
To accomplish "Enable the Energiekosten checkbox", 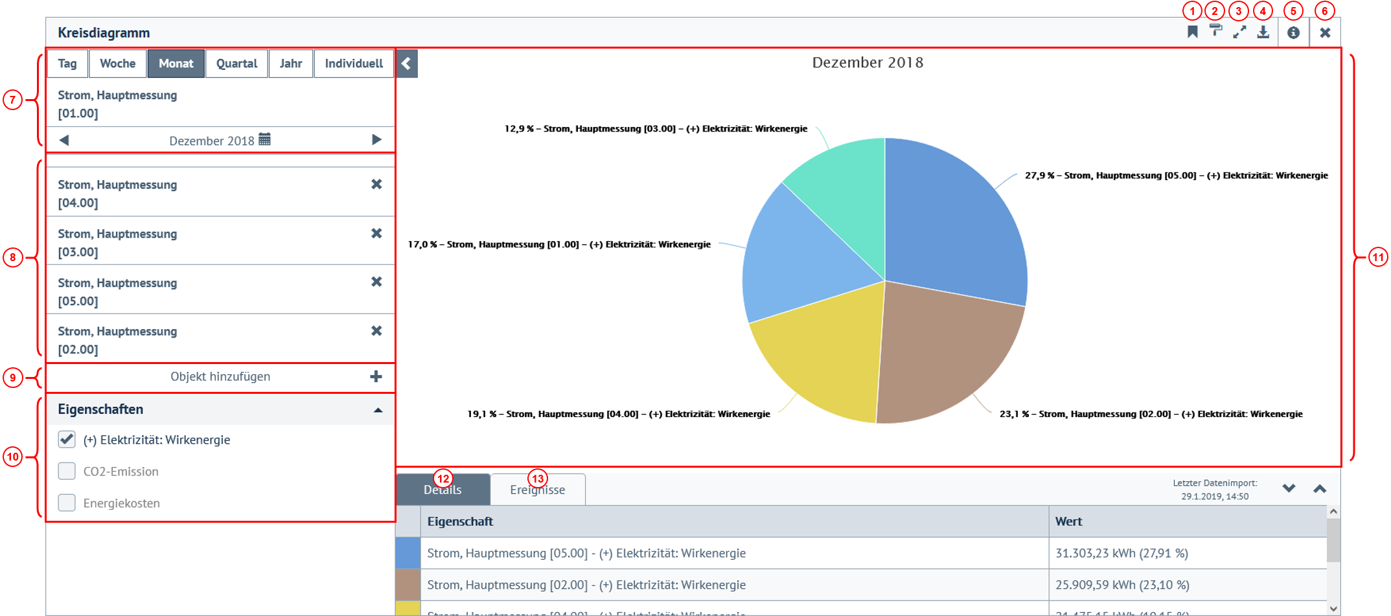I will pos(67,503).
